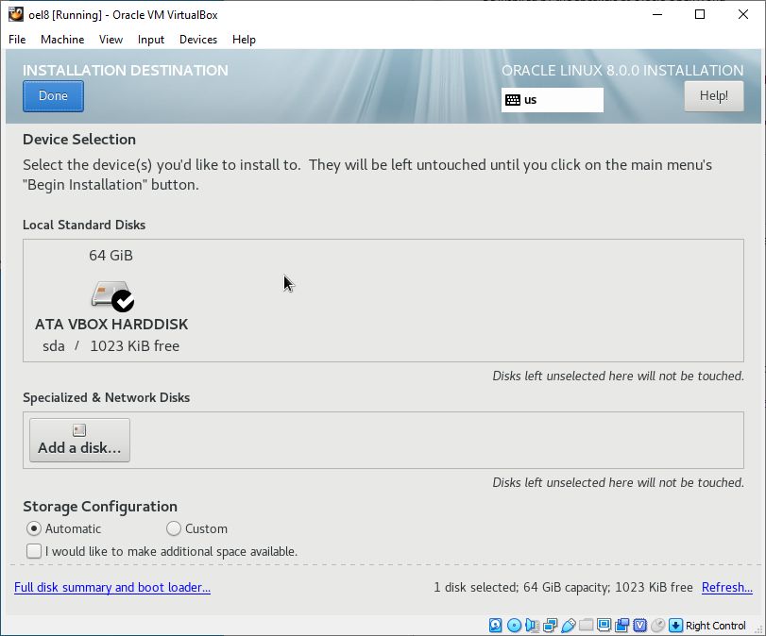Click the display status icon
Screen dimensions: 766x636
[604, 626]
